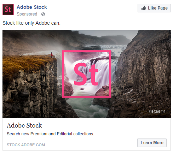
Task: Click the pink St logo on the image
Action: coord(86,74)
